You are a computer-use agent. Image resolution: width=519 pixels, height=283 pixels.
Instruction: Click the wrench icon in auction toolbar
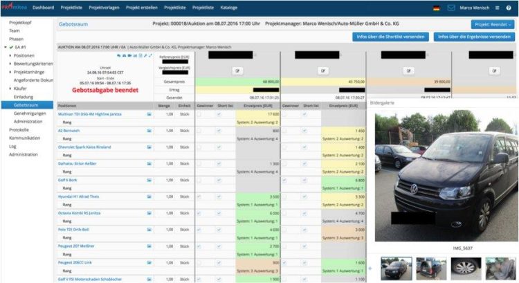click(x=145, y=55)
